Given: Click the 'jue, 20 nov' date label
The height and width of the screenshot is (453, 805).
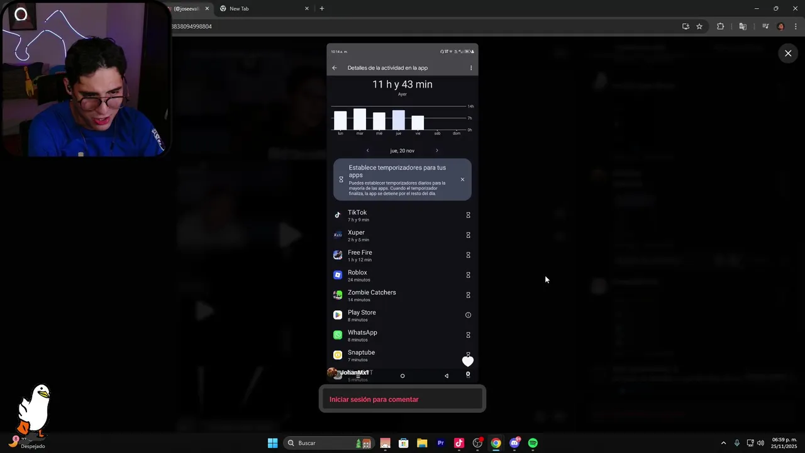Looking at the screenshot, I should click(402, 151).
